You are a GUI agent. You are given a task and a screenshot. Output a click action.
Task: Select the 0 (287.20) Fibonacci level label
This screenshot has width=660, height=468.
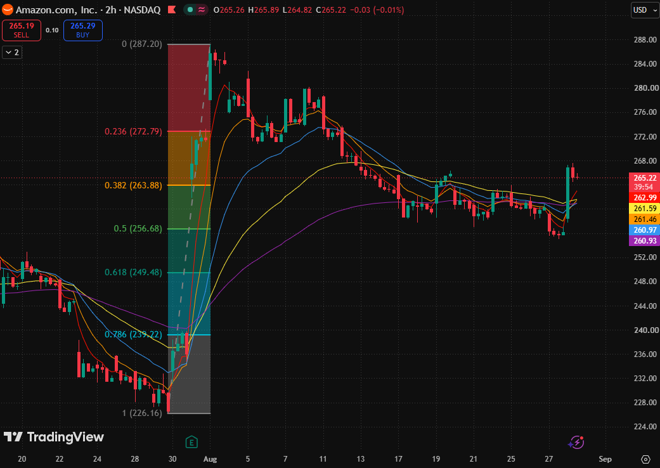point(142,44)
